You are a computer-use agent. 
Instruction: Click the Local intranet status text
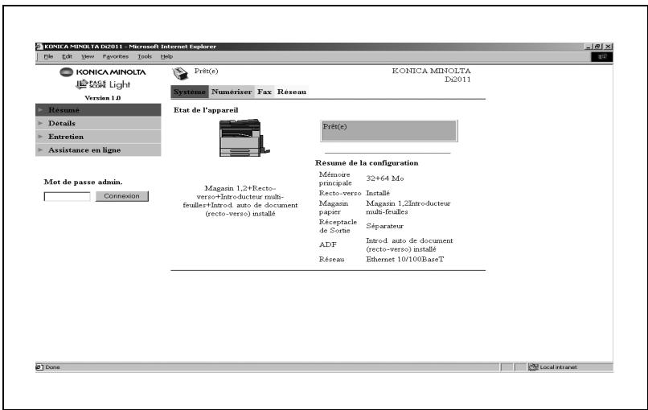click(558, 367)
